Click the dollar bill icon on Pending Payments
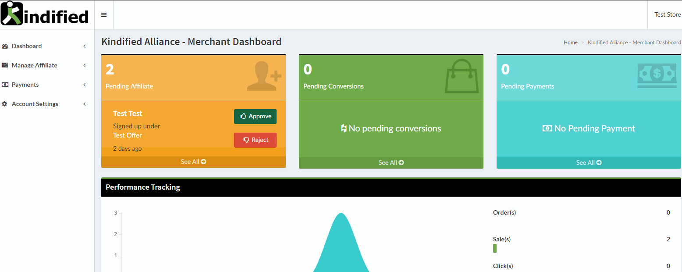Screen dimensions: 682x272 657,75
